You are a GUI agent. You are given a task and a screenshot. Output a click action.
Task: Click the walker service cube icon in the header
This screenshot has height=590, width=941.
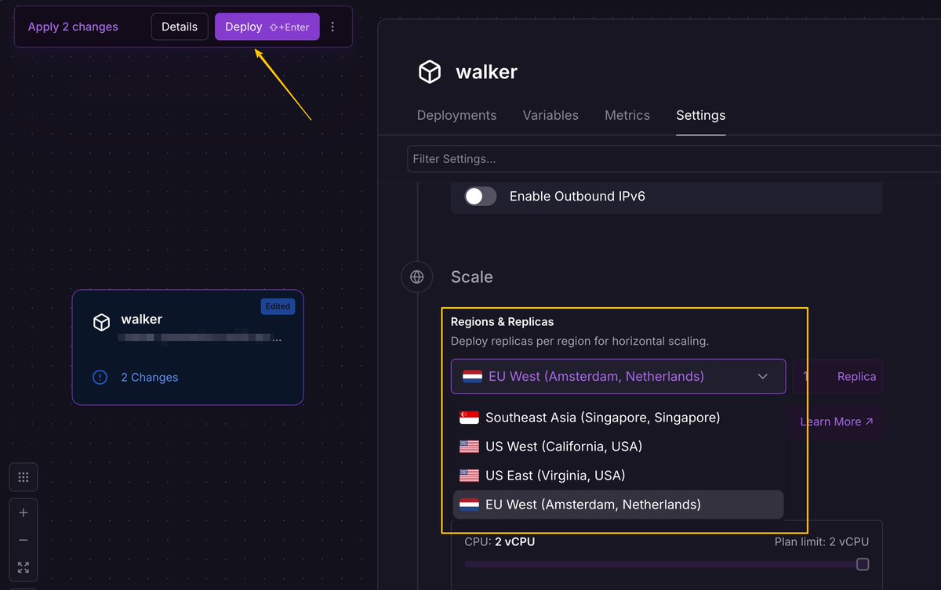(x=429, y=72)
